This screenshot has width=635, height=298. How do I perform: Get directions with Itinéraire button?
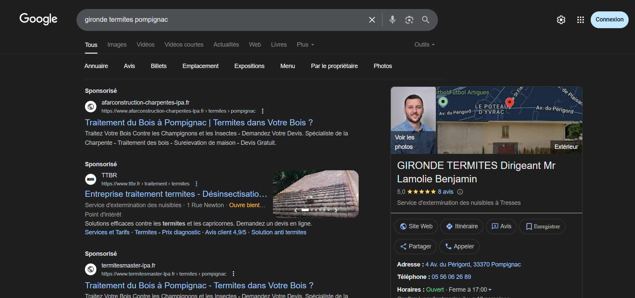[x=462, y=226]
